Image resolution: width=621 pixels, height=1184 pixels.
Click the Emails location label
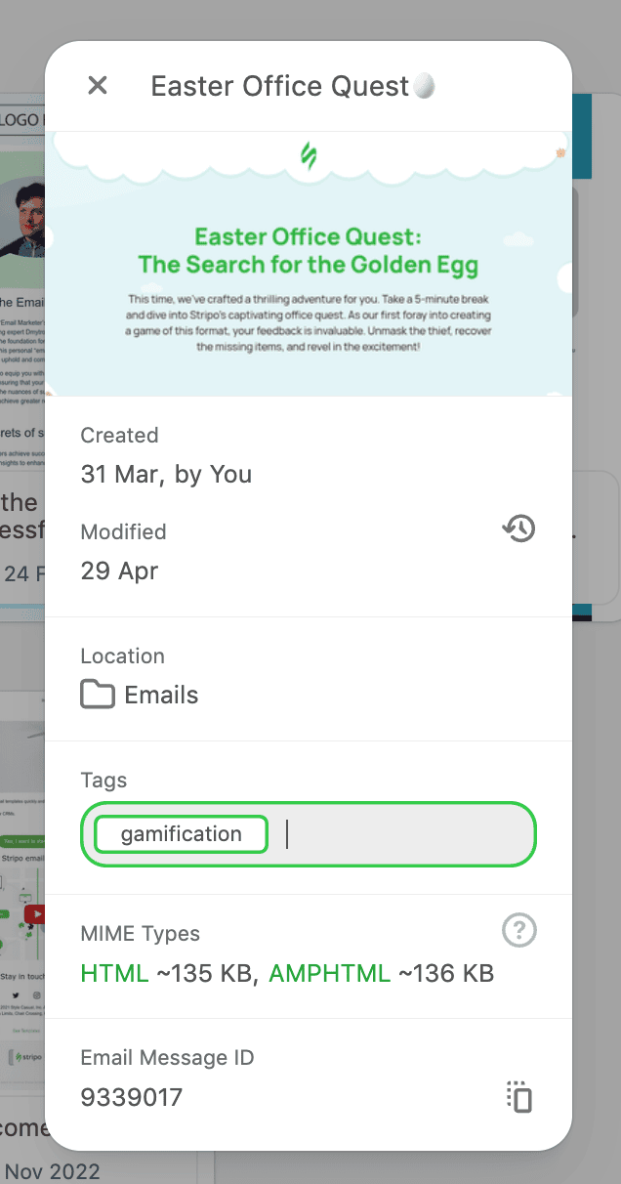[x=161, y=694]
